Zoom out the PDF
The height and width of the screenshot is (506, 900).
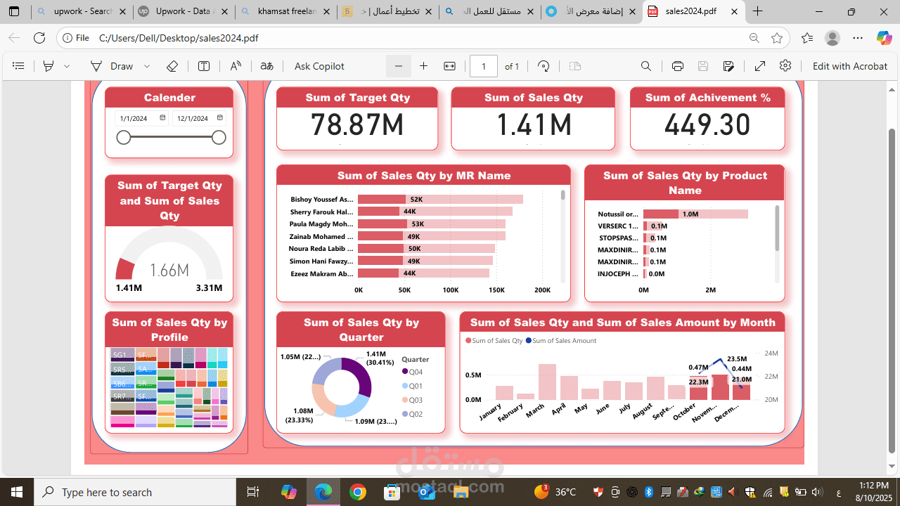(399, 66)
